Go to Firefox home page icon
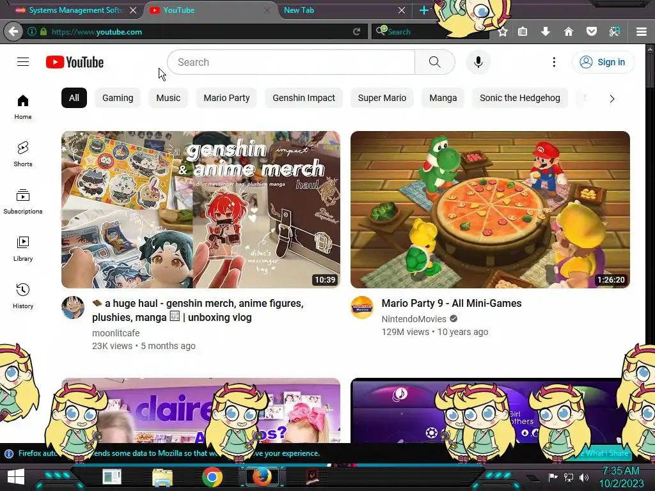The width and height of the screenshot is (655, 491). pyautogui.click(x=569, y=31)
